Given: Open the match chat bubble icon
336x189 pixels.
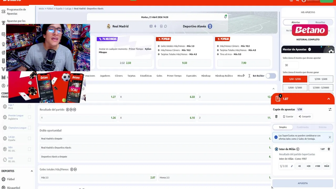Looking at the screenshot, I should [x=165, y=26].
